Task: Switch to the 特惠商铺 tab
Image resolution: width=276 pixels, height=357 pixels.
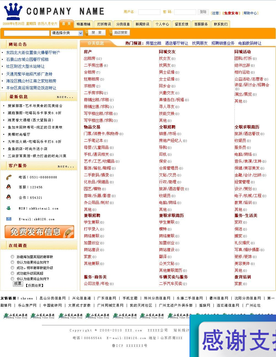Action: (x=83, y=24)
